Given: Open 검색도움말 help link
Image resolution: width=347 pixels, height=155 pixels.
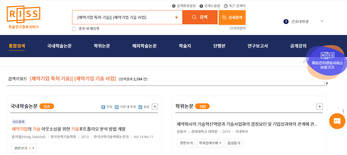Looking at the screenshot, I should point(210,6).
